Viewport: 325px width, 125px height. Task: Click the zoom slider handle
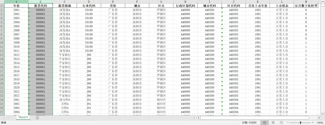pyautogui.click(x=301, y=123)
